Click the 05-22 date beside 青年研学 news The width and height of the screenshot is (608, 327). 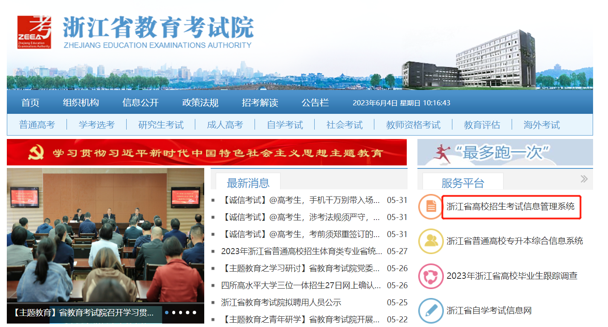[397, 319]
